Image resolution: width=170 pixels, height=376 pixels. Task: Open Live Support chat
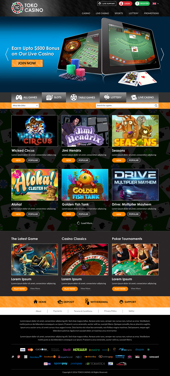[x=107, y=4]
